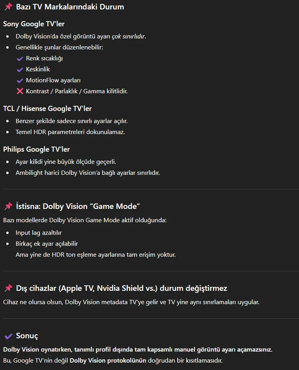Click the "Philips Google TV'ler" subheading
The height and width of the screenshot is (370, 299).
click(36, 149)
